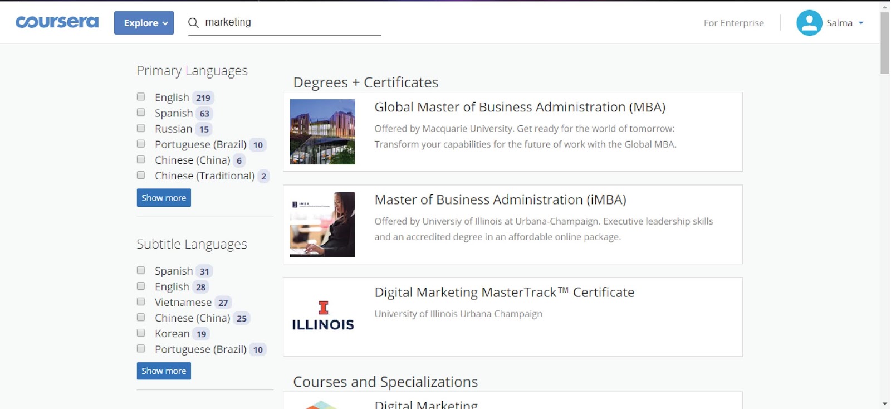891x409 pixels.
Task: Open Digital Marketing MasterTrack Certificate title
Action: coord(505,292)
